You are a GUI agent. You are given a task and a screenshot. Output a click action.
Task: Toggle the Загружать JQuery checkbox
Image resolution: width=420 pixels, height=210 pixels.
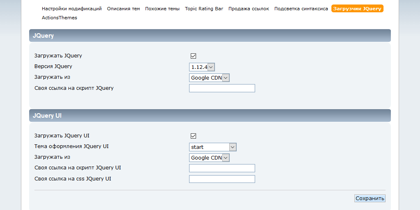click(194, 56)
